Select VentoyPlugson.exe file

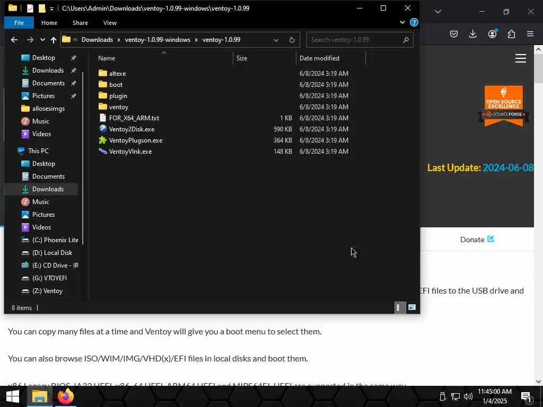[x=135, y=140]
